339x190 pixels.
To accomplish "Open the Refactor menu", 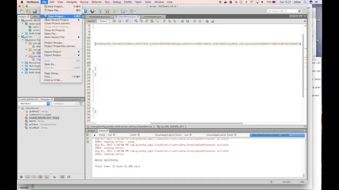I will pos(96,2).
